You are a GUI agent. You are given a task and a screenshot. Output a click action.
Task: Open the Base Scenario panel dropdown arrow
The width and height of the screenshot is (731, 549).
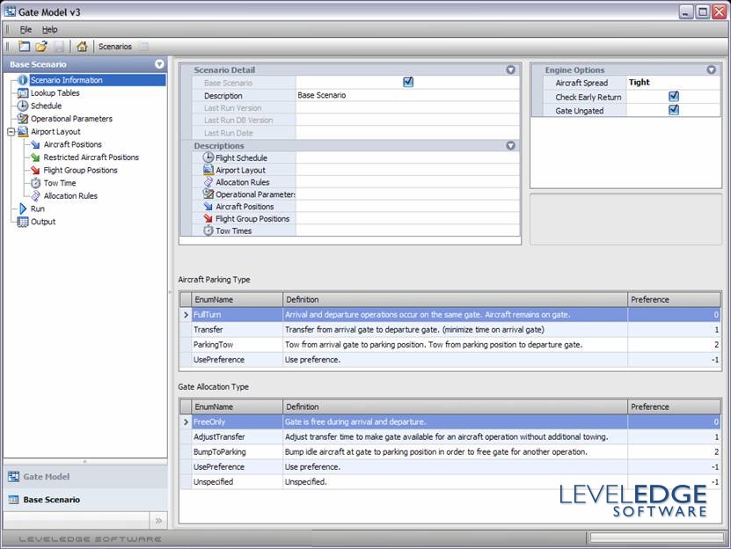[x=159, y=64]
